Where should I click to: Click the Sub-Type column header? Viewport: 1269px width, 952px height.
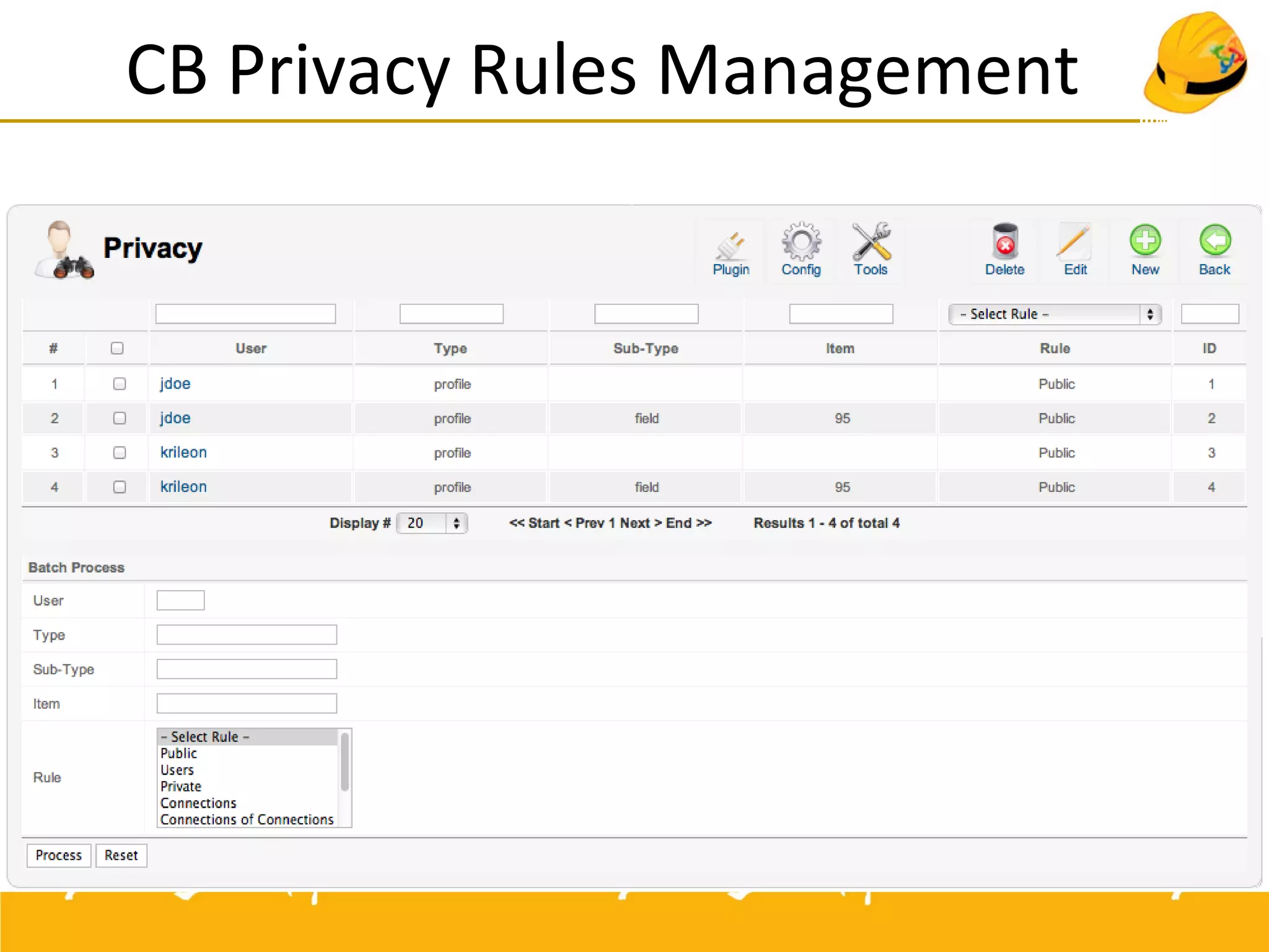click(x=646, y=348)
